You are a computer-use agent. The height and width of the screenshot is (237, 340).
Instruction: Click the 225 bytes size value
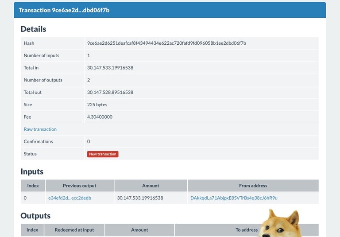(97, 105)
